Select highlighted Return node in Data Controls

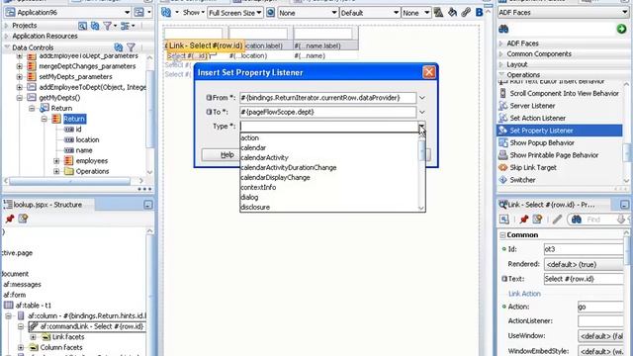tap(74, 119)
